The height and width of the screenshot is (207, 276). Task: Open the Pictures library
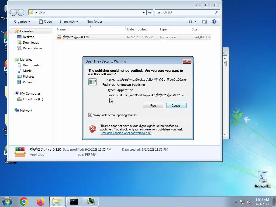[29, 76]
